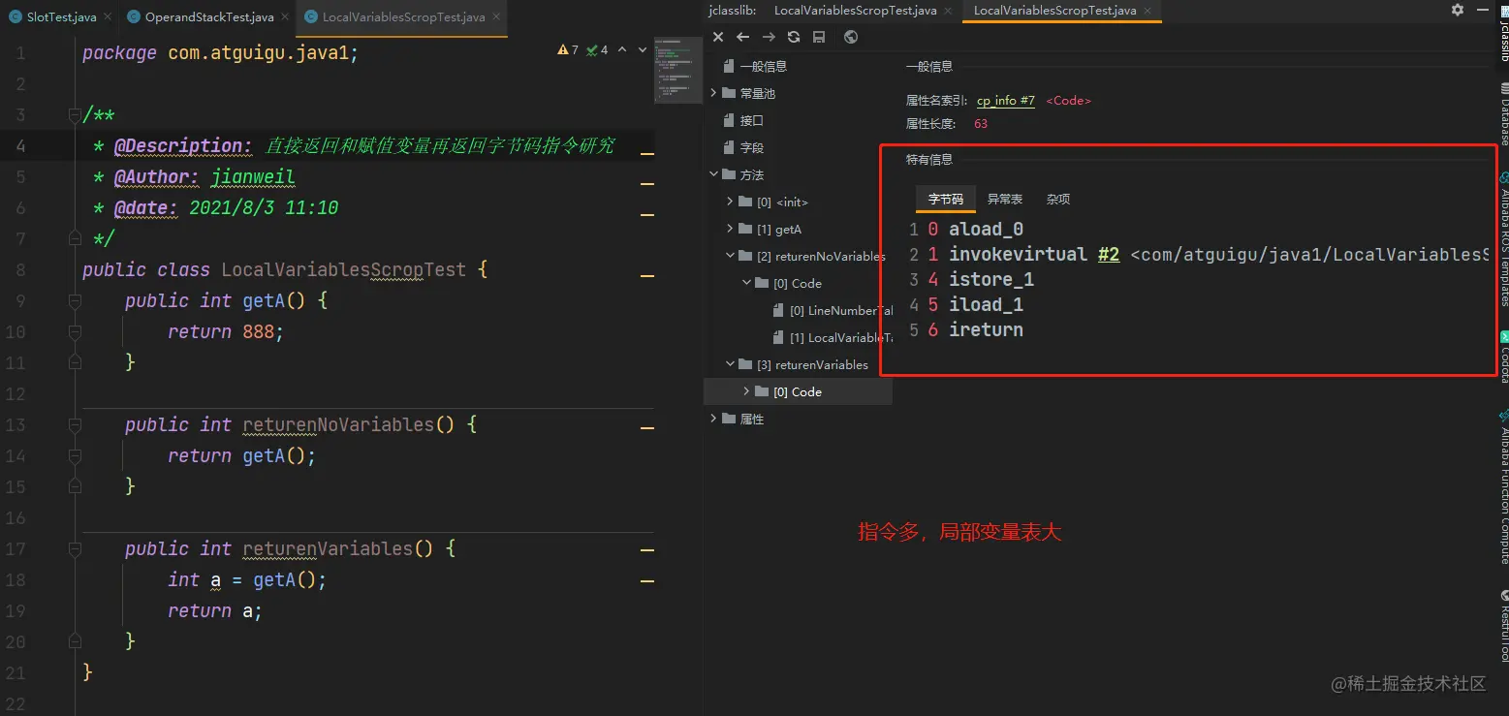Click the editor minimap code preview

tap(676, 70)
